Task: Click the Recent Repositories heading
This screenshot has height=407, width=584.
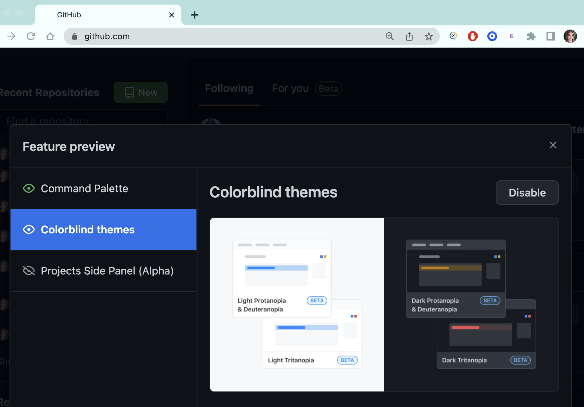Action: [x=49, y=93]
